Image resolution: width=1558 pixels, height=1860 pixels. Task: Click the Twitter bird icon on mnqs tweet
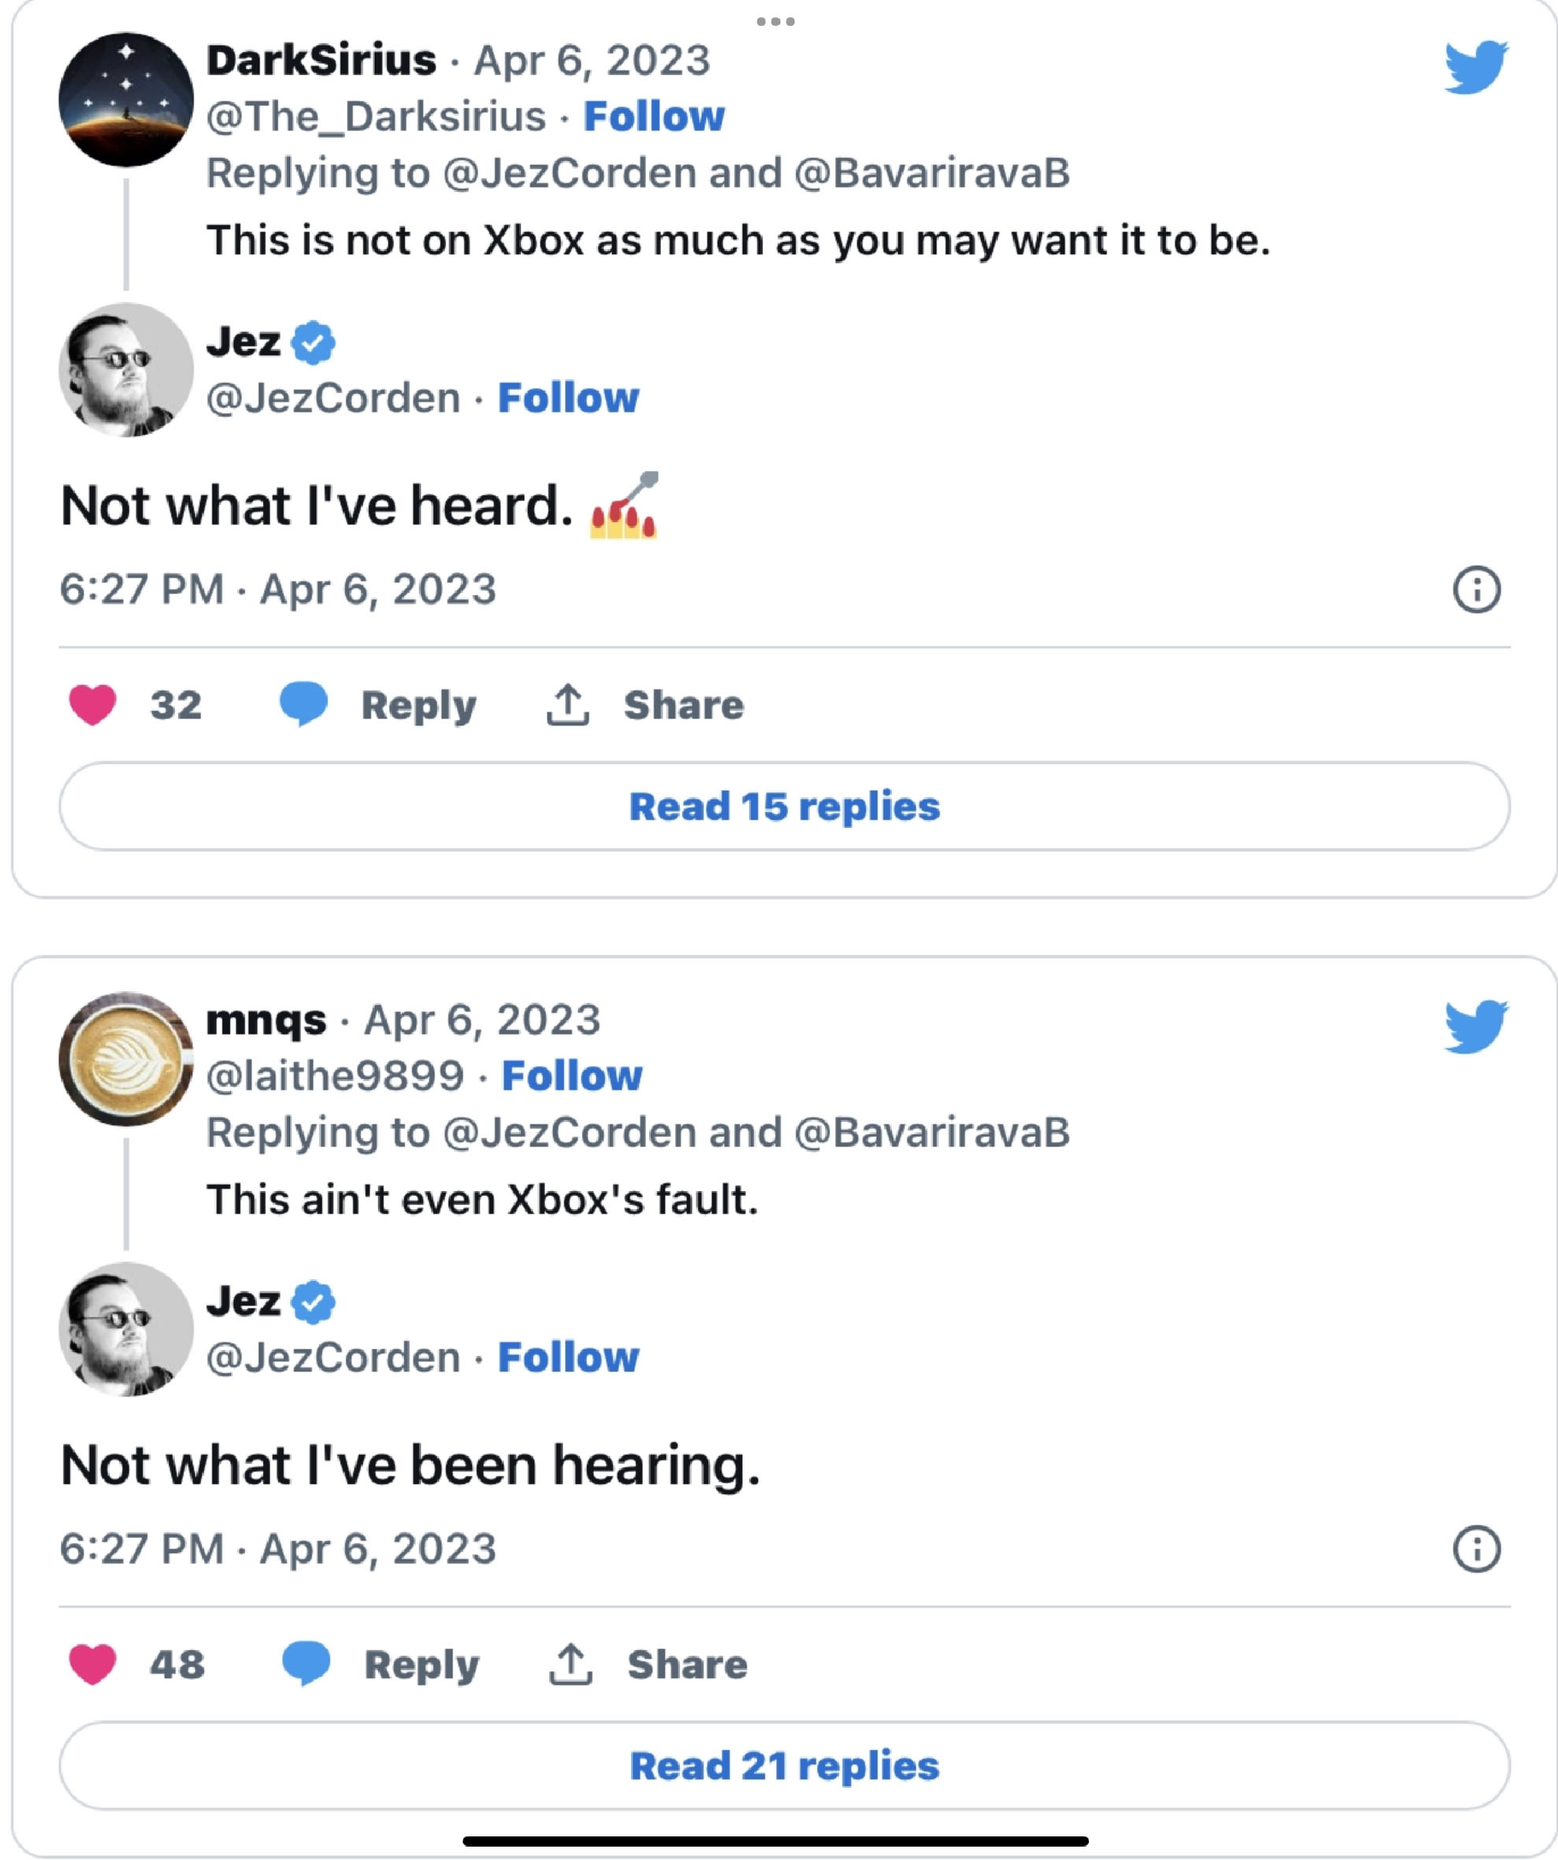1475,1027
